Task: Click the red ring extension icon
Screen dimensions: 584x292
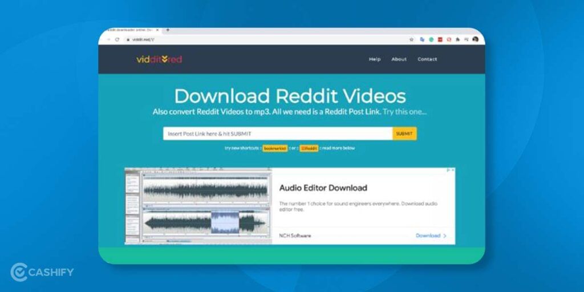Action: coord(449,39)
